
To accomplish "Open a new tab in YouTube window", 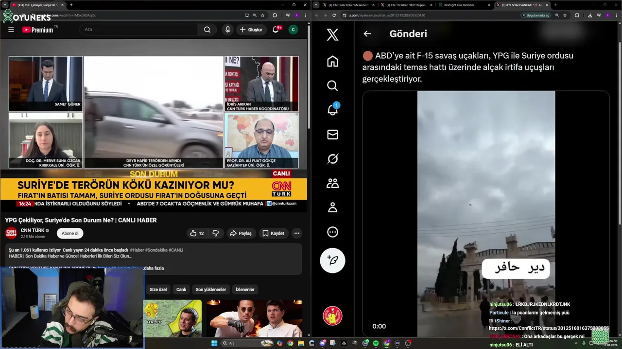I will coord(71,5).
